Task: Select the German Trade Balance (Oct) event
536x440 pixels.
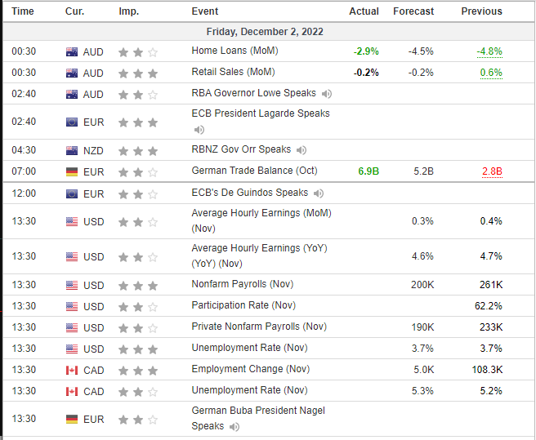Action: 254,171
